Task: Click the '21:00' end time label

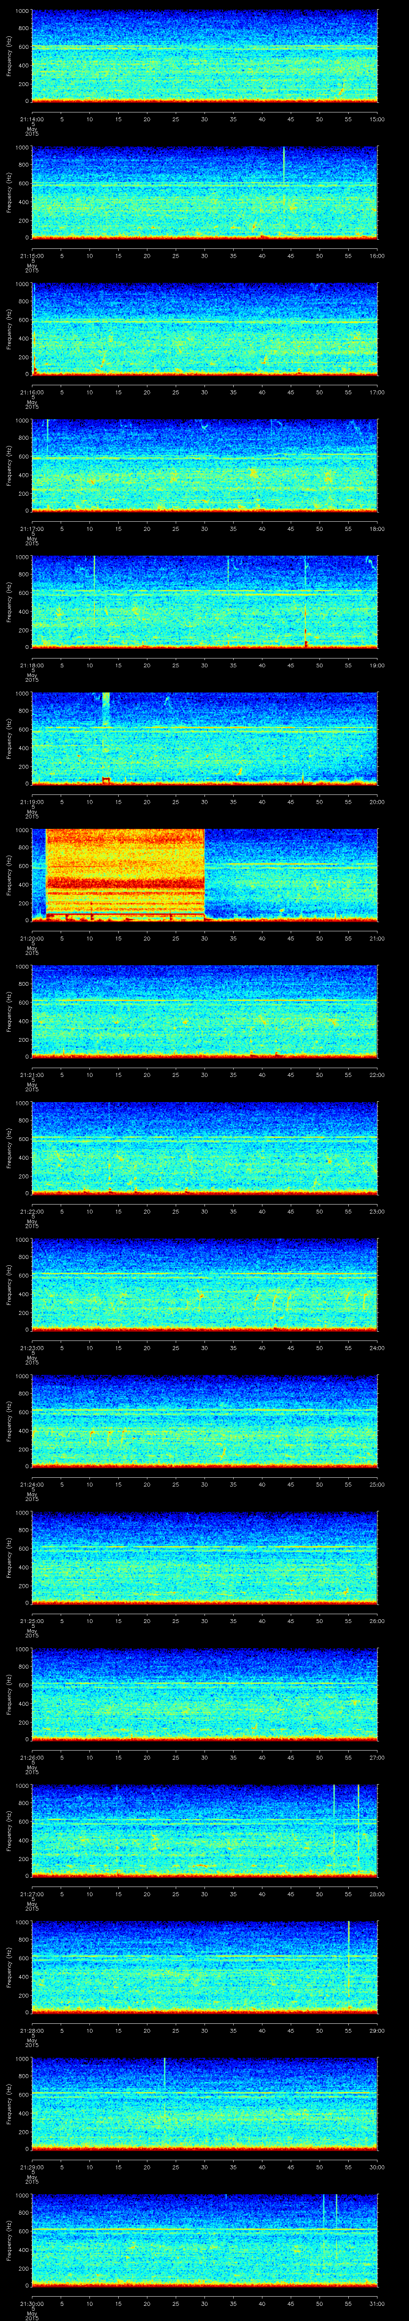Action: click(x=377, y=938)
